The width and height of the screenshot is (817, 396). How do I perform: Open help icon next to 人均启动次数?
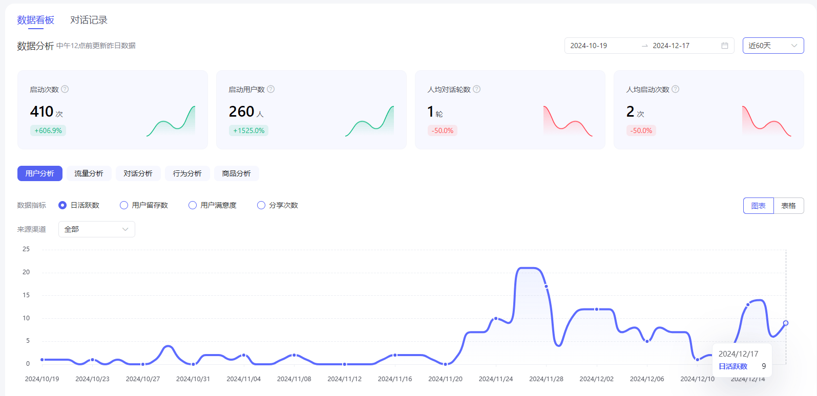coord(676,89)
